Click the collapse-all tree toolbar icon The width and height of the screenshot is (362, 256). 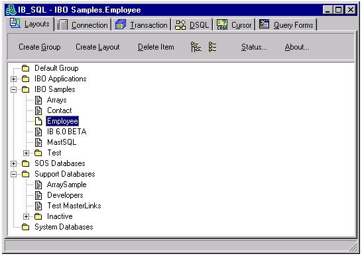tap(212, 47)
